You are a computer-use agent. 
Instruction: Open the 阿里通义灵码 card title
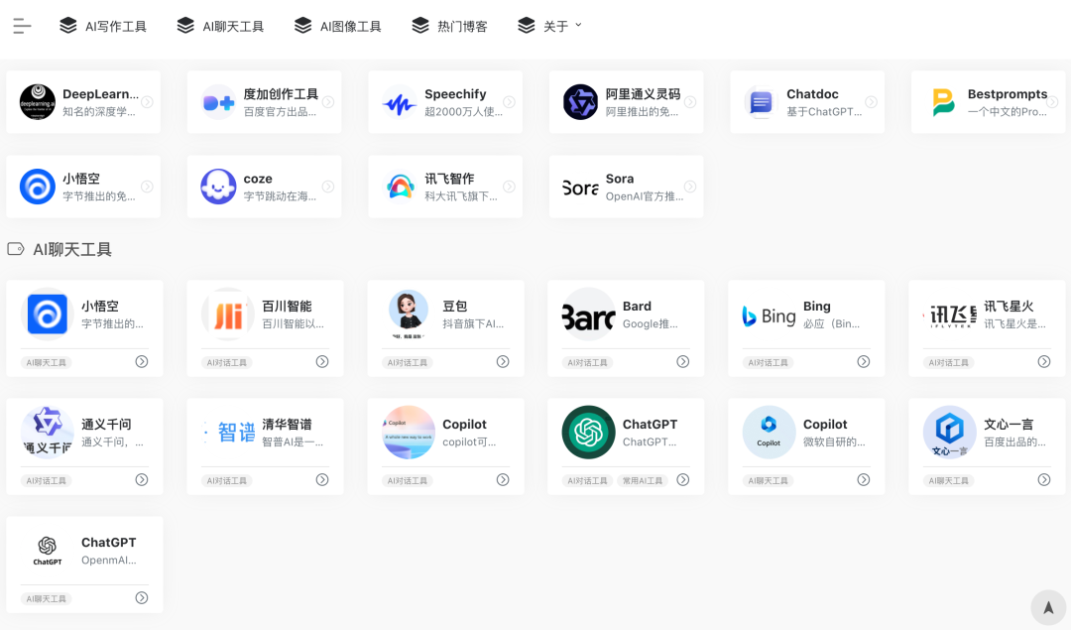[x=644, y=94]
